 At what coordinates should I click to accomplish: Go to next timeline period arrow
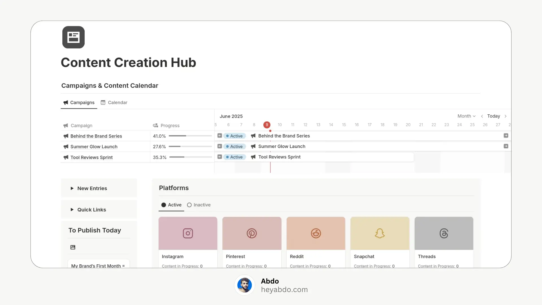(x=506, y=116)
